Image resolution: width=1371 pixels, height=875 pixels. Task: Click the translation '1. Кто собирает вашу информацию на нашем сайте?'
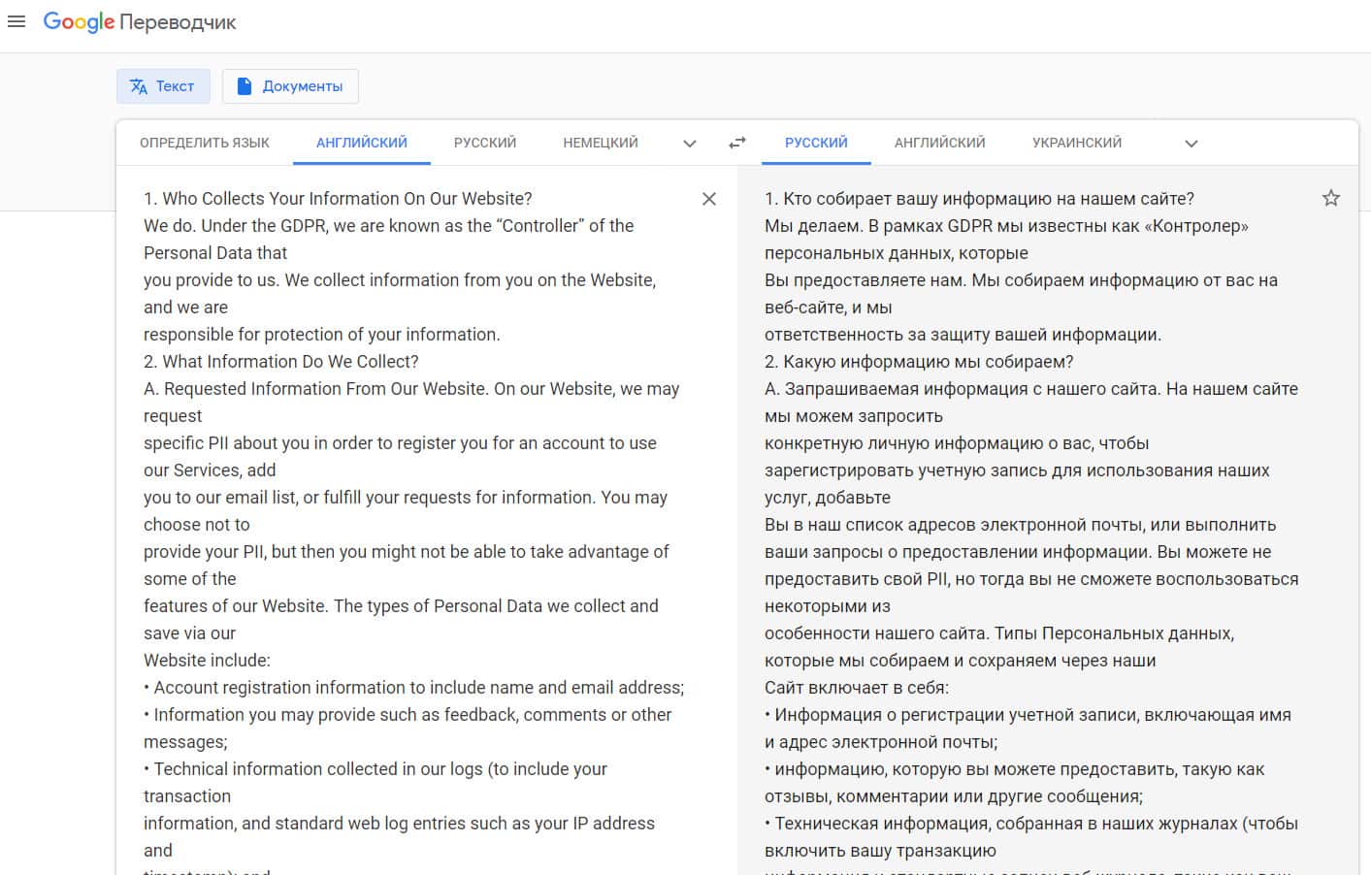click(979, 199)
